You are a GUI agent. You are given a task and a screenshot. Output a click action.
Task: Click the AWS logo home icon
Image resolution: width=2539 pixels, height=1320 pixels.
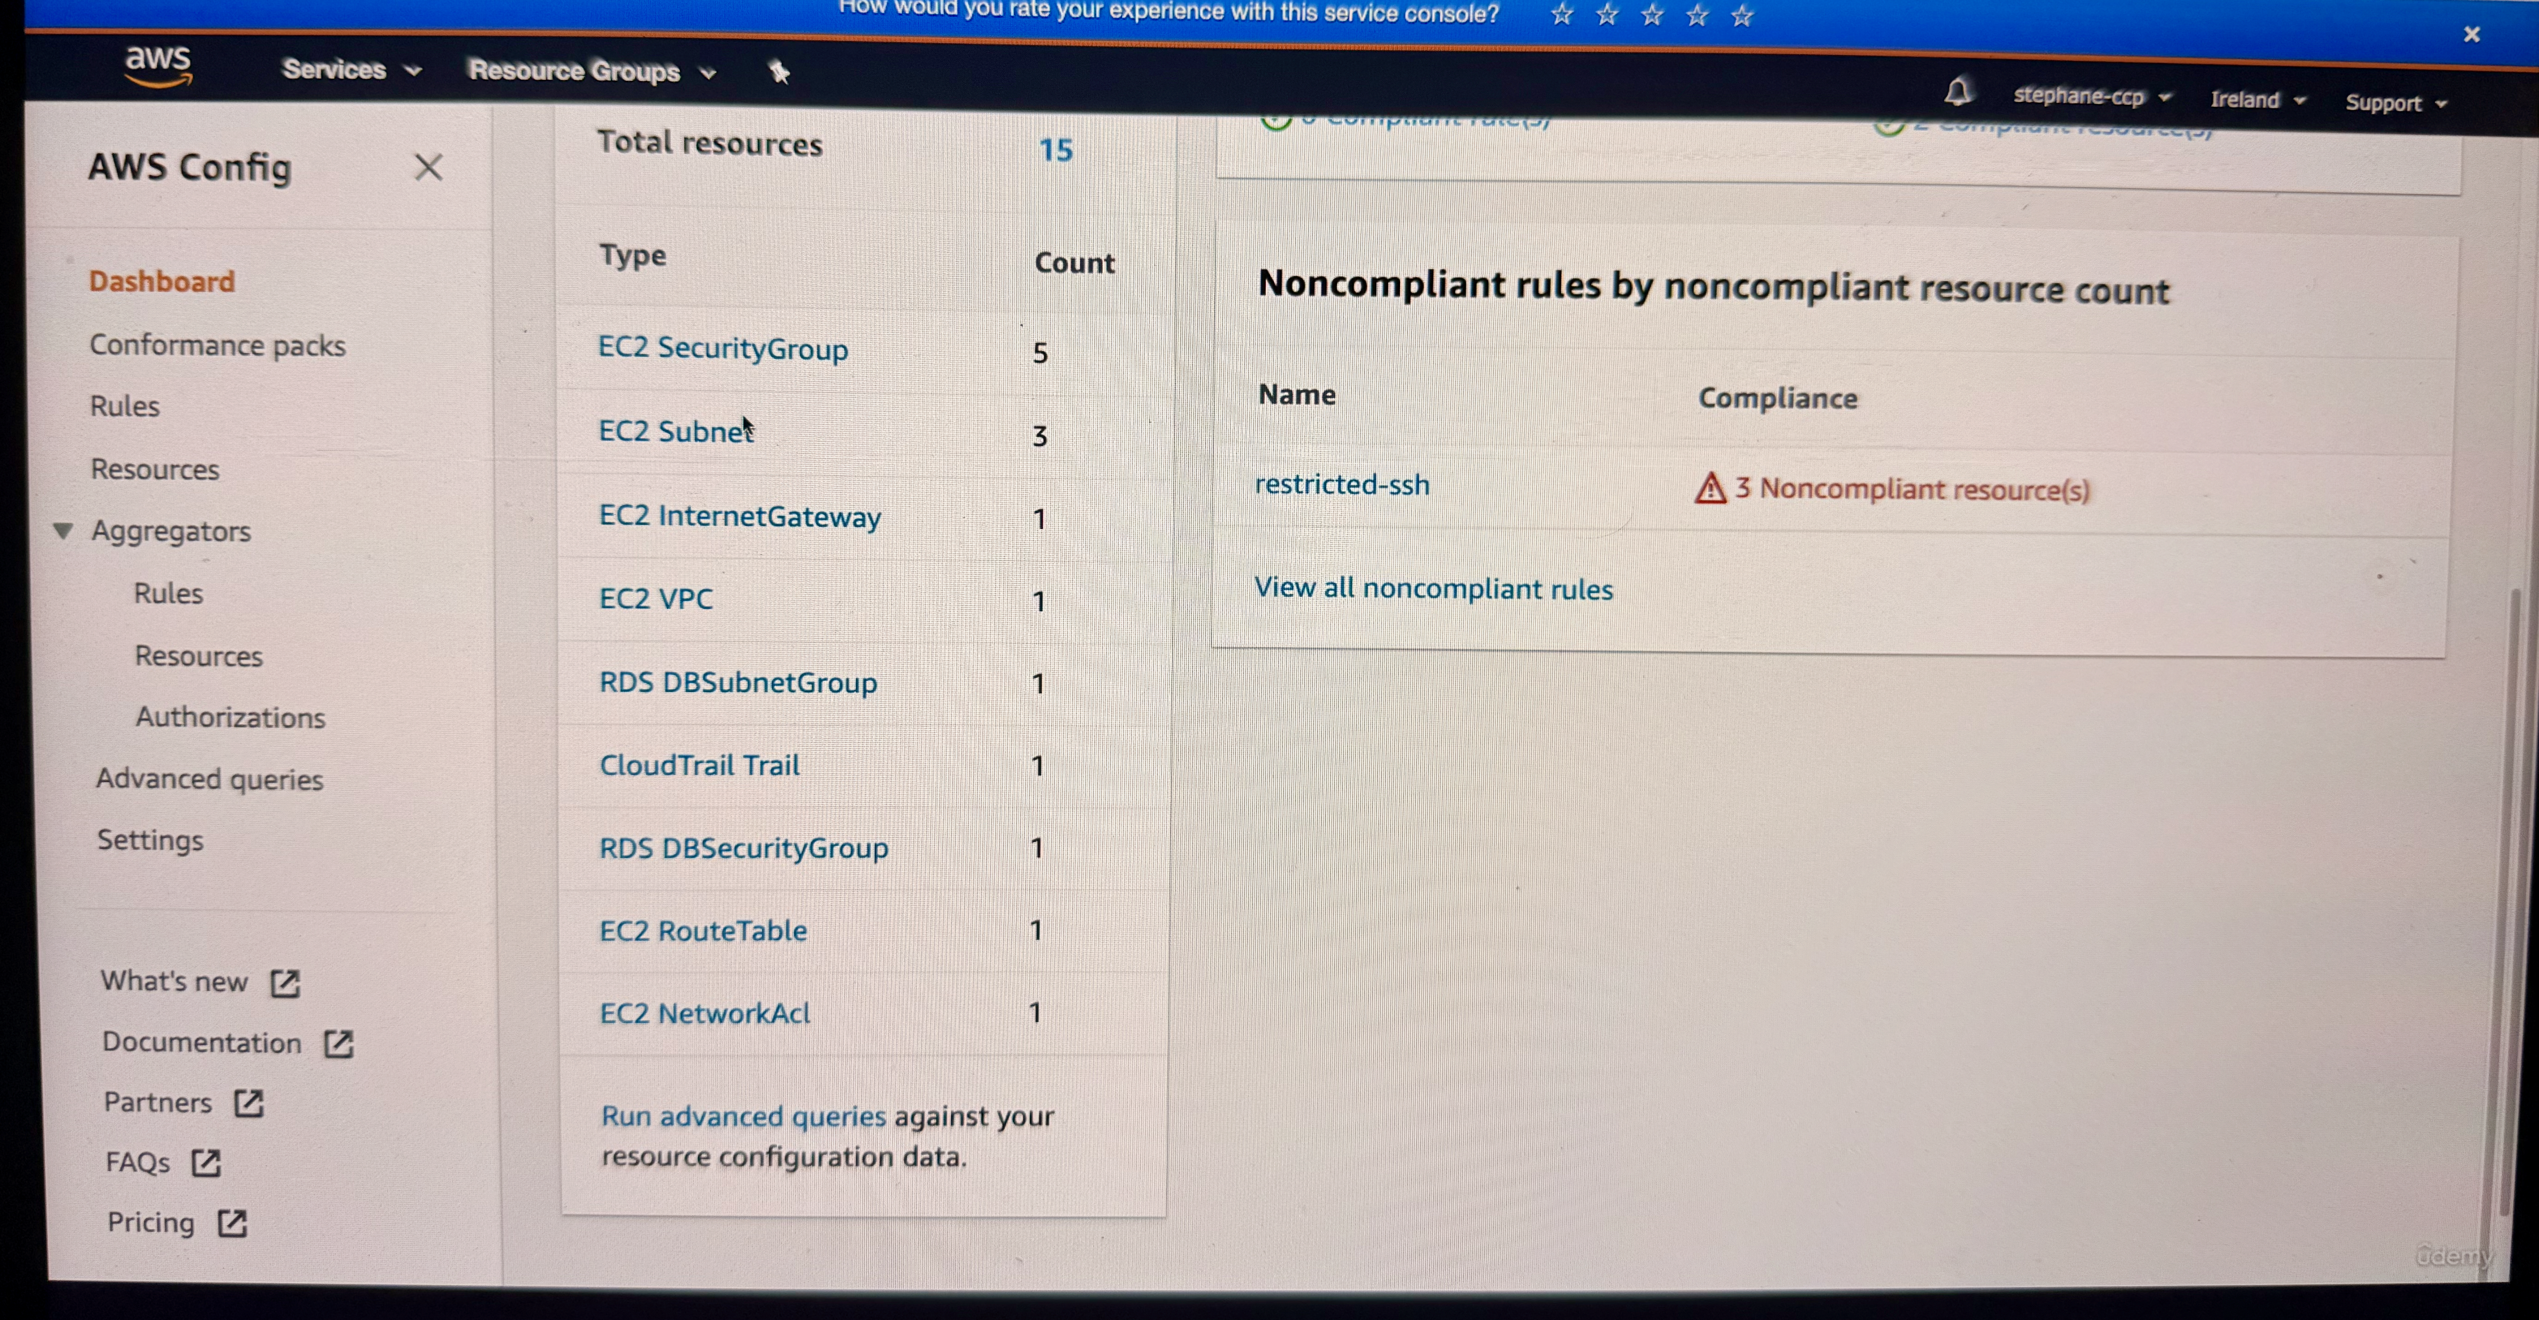(x=158, y=66)
